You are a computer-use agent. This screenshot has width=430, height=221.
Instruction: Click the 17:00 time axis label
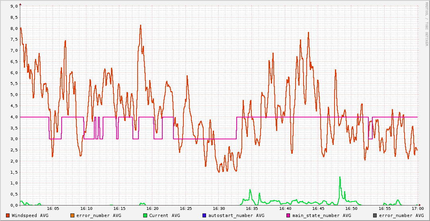pos(417,208)
